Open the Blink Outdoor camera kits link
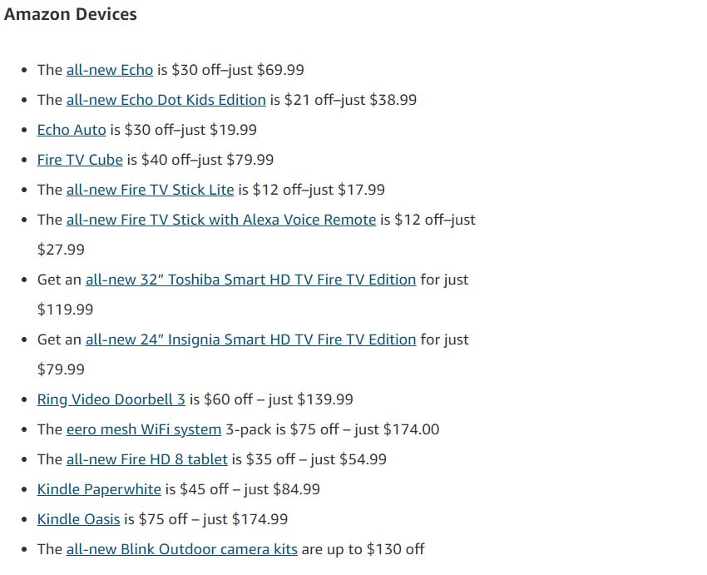The width and height of the screenshot is (707, 575). coord(181,549)
